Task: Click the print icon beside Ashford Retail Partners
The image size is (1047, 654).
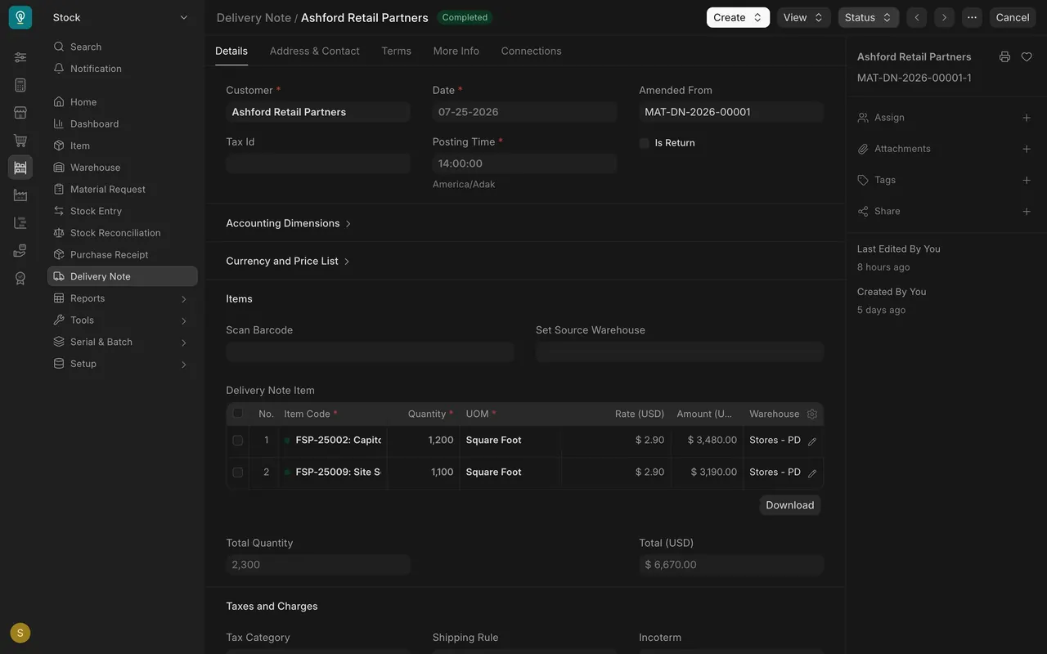Action: point(1004,56)
